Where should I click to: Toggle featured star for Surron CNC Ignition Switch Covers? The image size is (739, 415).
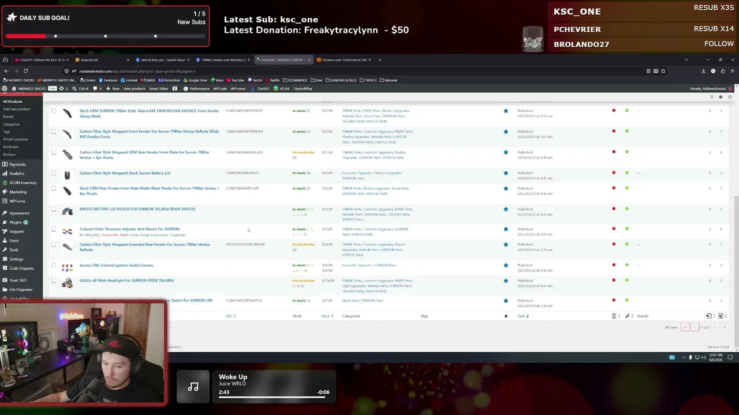coord(506,265)
